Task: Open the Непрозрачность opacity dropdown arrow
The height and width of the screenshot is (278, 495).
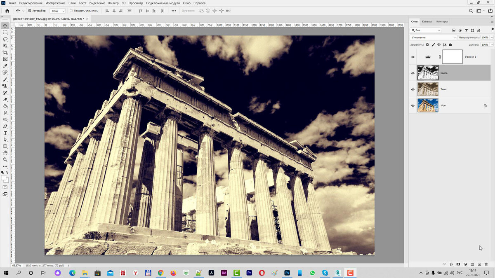Action: click(491, 37)
